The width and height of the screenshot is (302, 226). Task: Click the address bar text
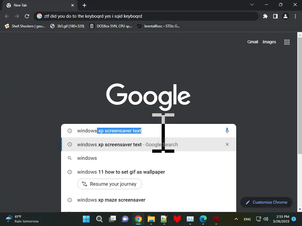pyautogui.click(x=93, y=16)
